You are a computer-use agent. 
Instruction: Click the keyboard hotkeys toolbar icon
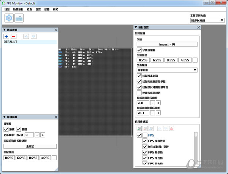pyautogui.click(x=19, y=18)
